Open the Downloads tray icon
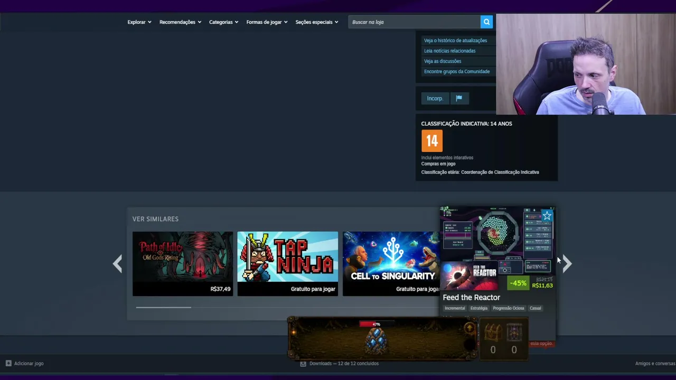 click(x=303, y=364)
